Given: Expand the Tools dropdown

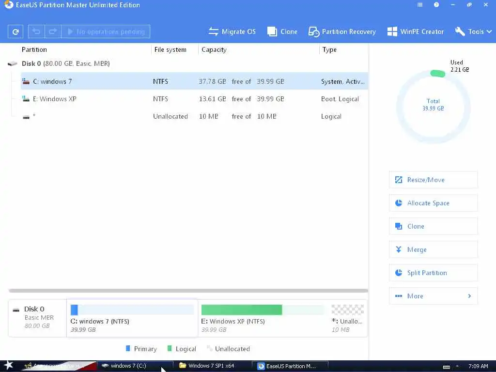Looking at the screenshot, I should (x=473, y=31).
